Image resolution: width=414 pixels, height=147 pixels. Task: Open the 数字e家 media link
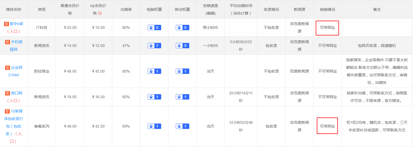tap(16, 24)
